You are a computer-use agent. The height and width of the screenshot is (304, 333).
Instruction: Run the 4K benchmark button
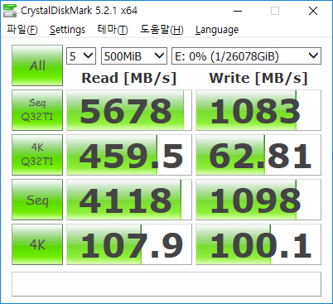[37, 244]
